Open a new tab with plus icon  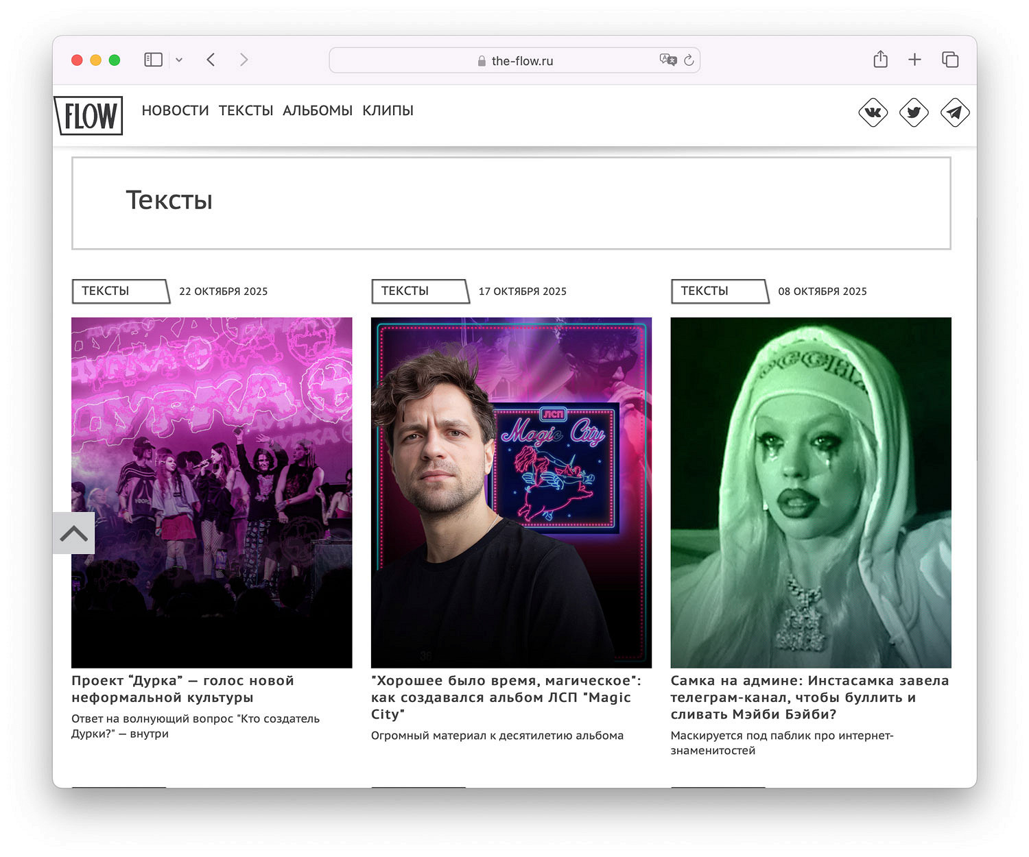[914, 60]
